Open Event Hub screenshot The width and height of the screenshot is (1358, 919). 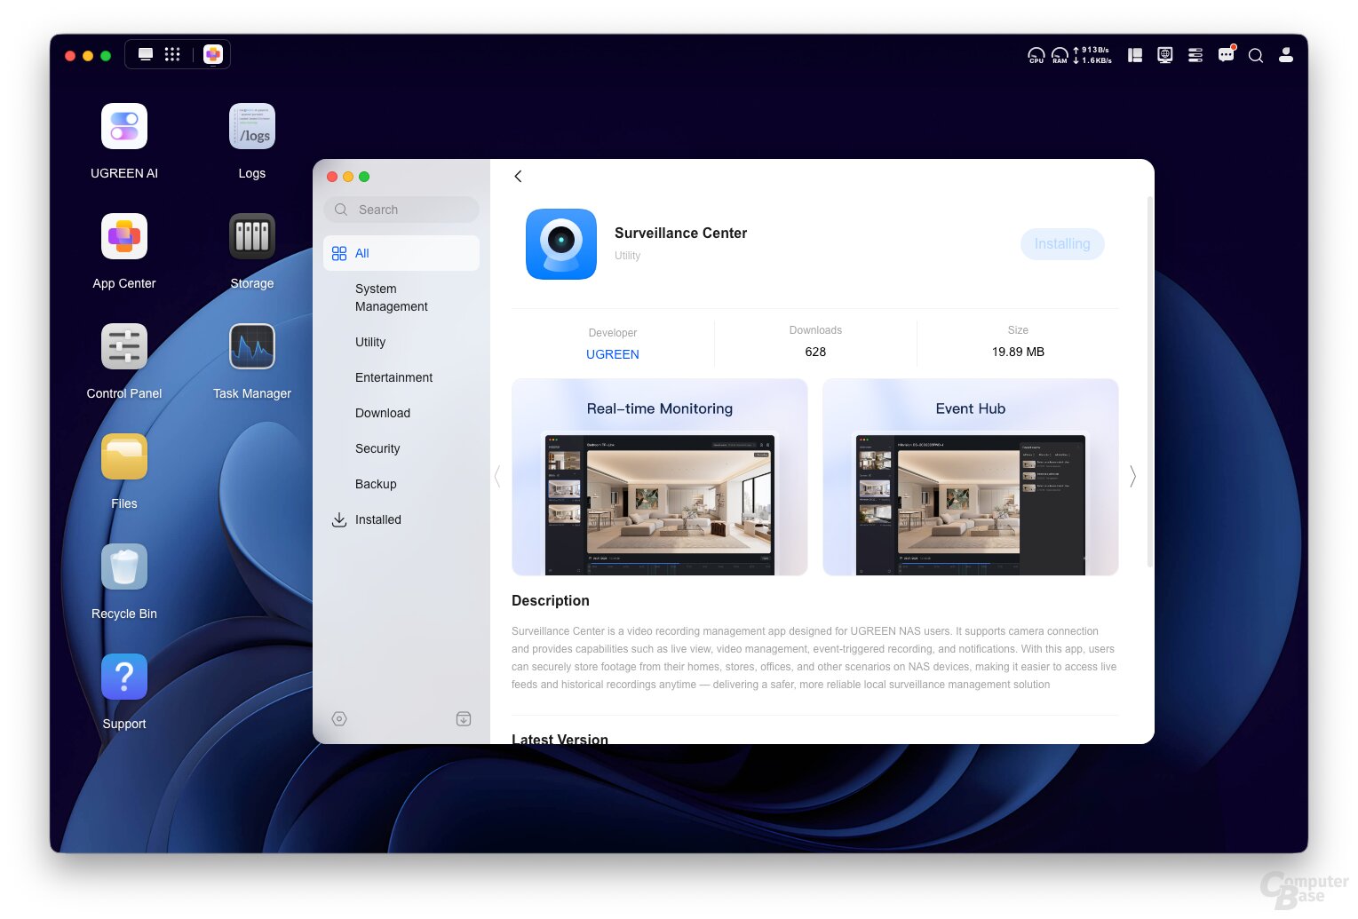click(x=971, y=477)
